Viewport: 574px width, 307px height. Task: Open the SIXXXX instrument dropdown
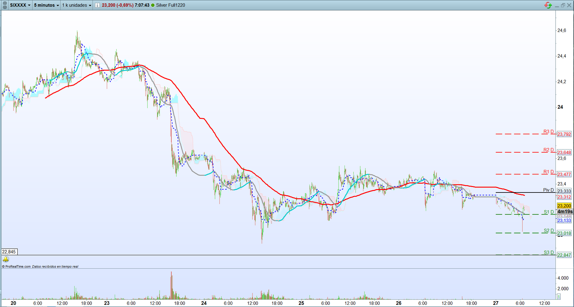20,5
